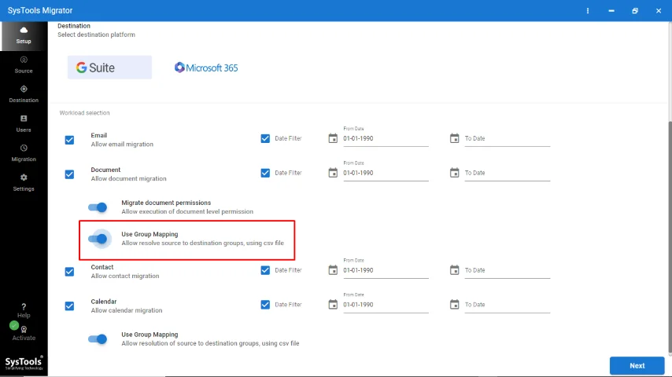Click Calendar From Date input field
Screen dimensions: 672x377
pos(386,305)
